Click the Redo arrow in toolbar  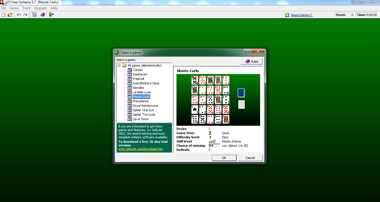[25, 15]
